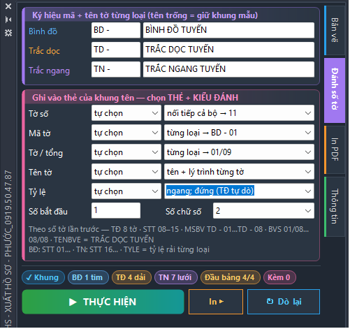Open the Số chữ số dropdown
The height and width of the screenshot is (329, 350).
coord(264,211)
